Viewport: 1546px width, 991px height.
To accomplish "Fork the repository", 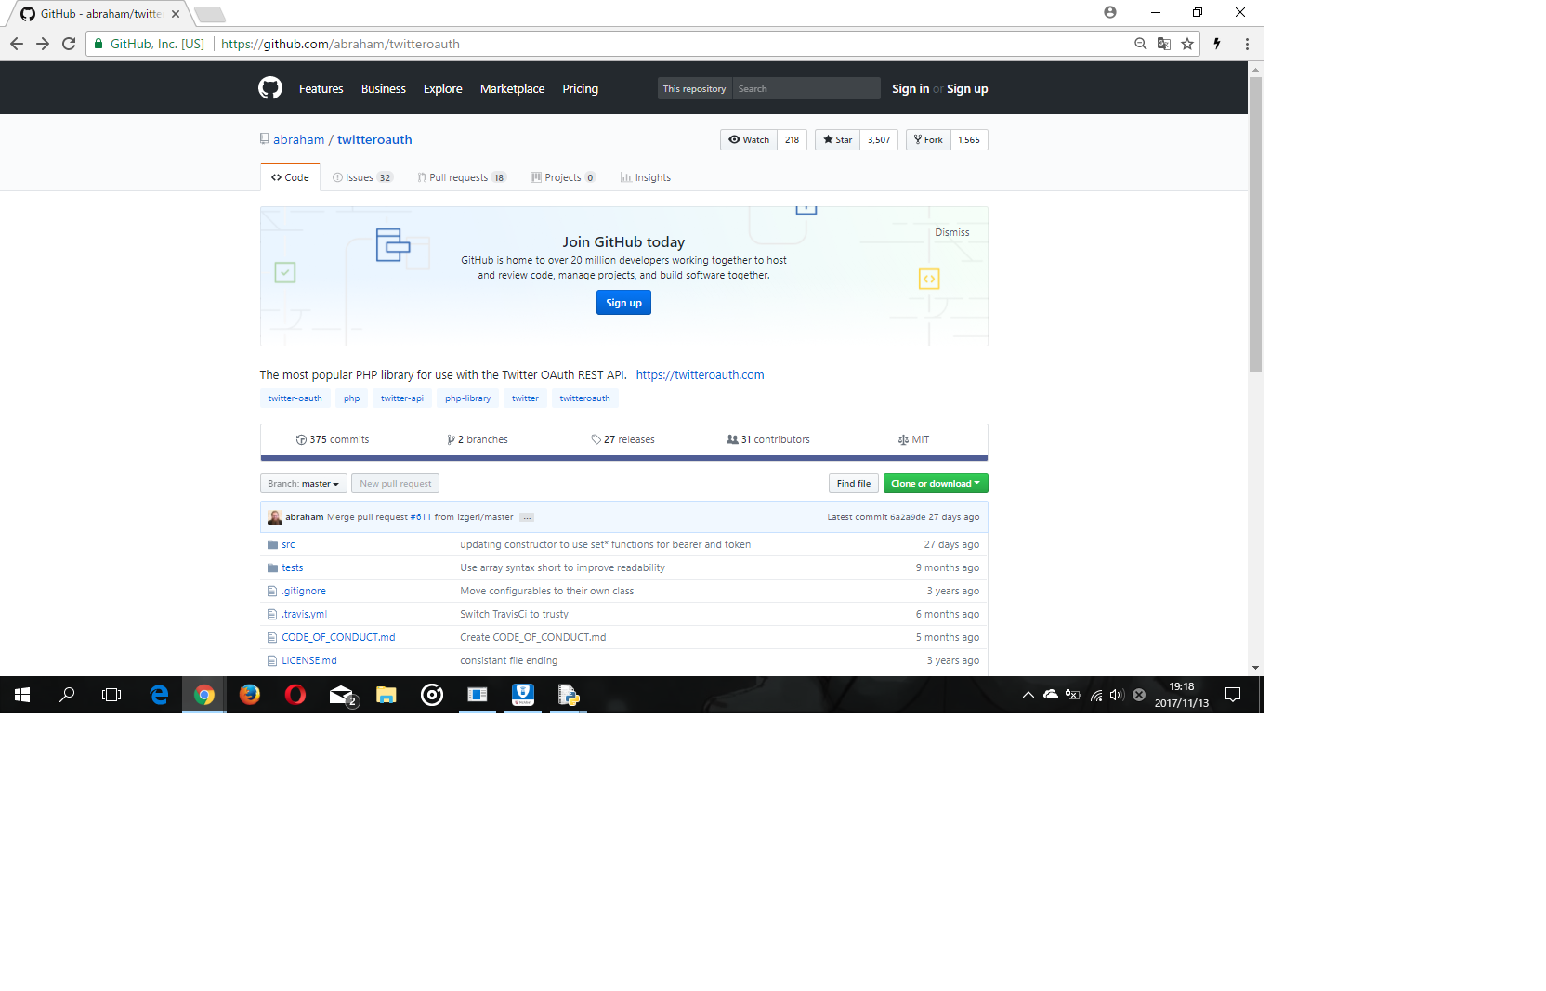I will (926, 139).
